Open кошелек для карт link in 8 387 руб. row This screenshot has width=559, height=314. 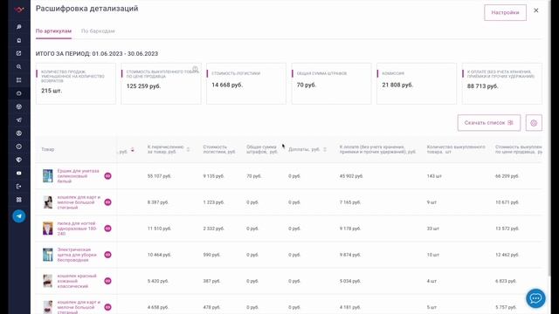point(79,202)
